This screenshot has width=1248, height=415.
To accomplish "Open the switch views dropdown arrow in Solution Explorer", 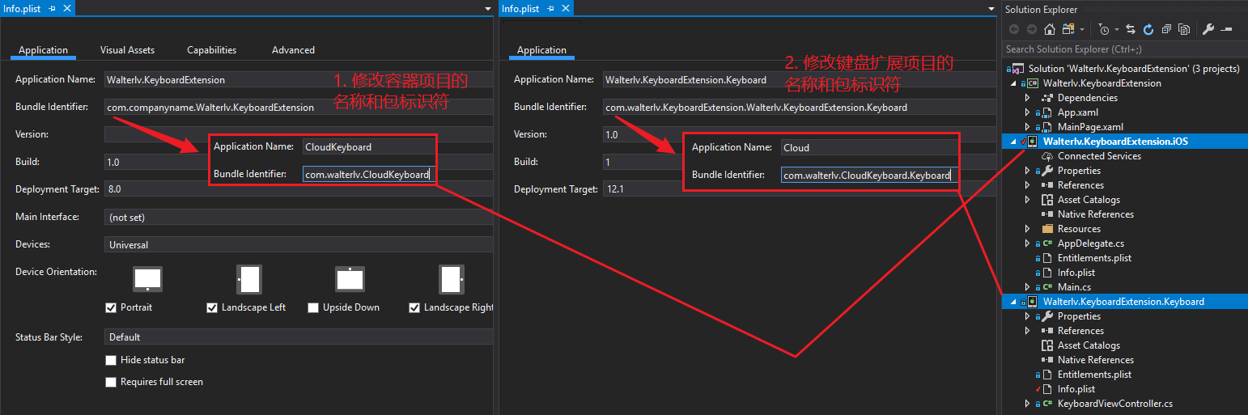I will pos(1081,30).
